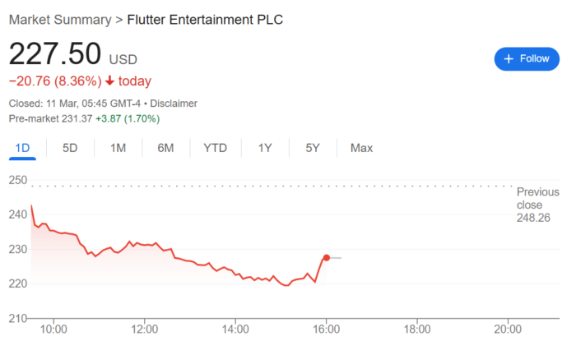
Task: Switch to 5Y price history
Action: (x=313, y=148)
